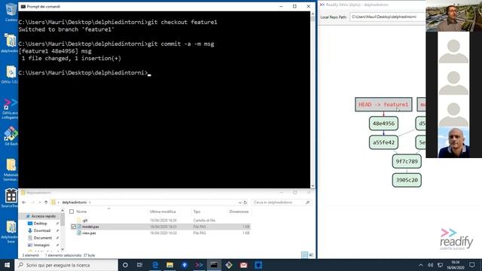
Task: Open the volume tray icon
Action: pyautogui.click(x=430, y=265)
